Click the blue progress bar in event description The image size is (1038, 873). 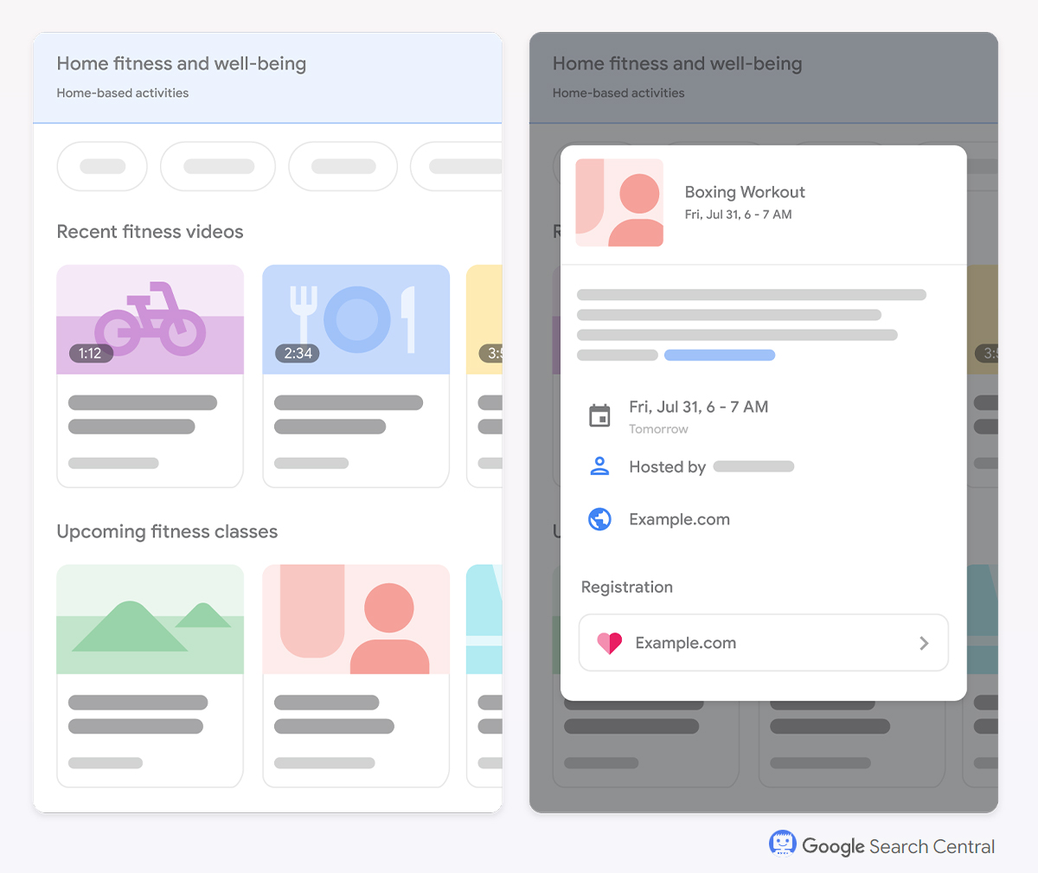(x=719, y=355)
